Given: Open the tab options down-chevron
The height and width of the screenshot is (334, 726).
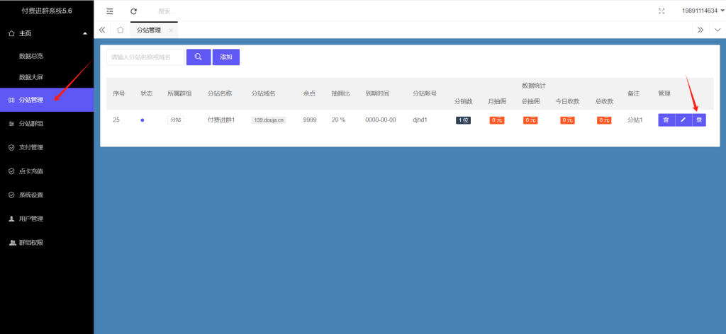Looking at the screenshot, I should pos(717,30).
